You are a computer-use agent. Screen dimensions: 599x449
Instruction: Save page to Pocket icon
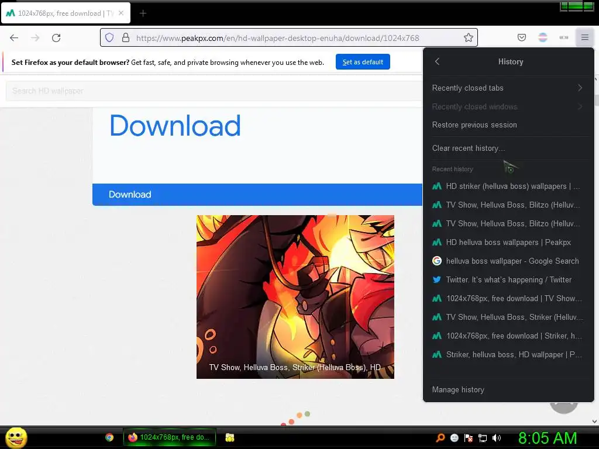[x=521, y=37]
